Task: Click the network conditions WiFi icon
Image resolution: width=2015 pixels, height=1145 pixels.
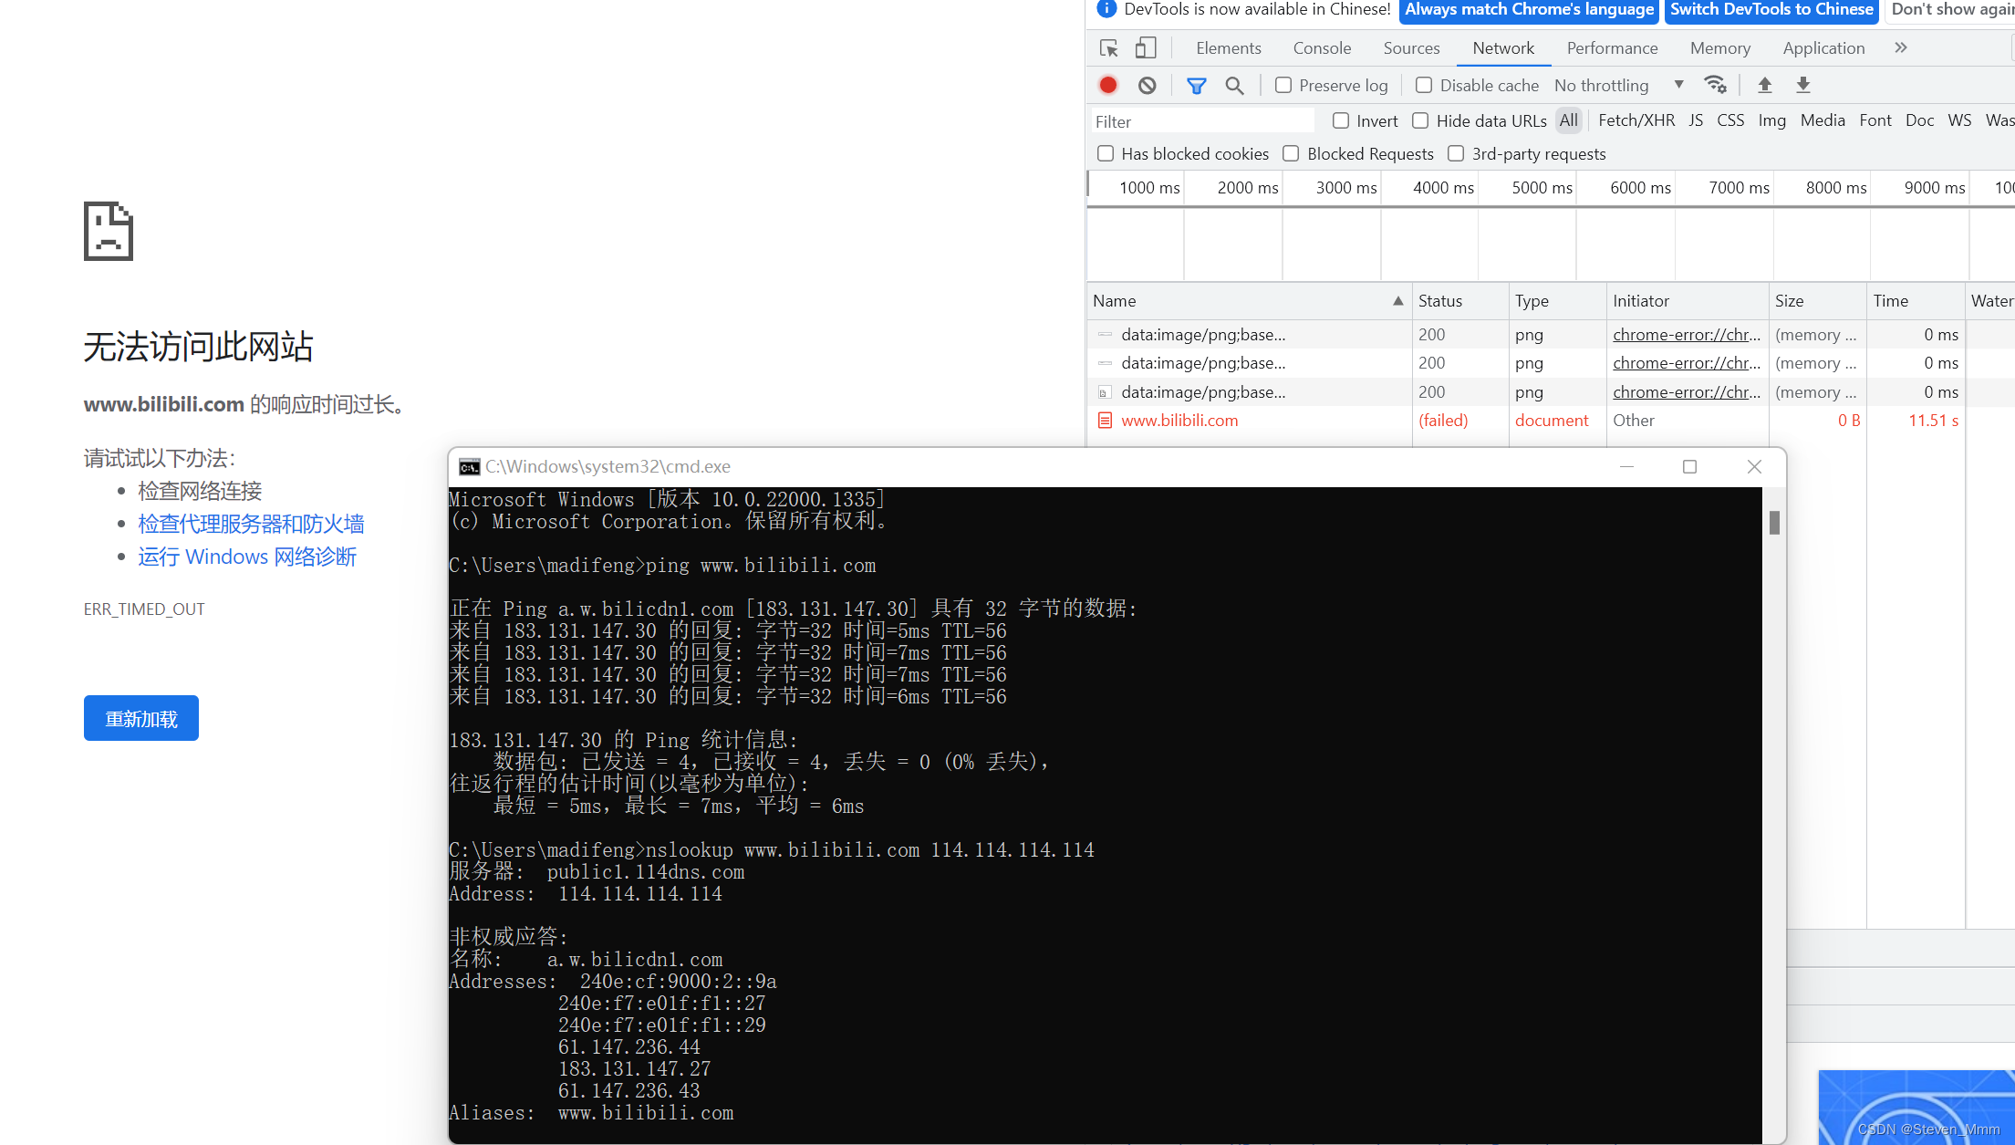Action: (x=1715, y=85)
